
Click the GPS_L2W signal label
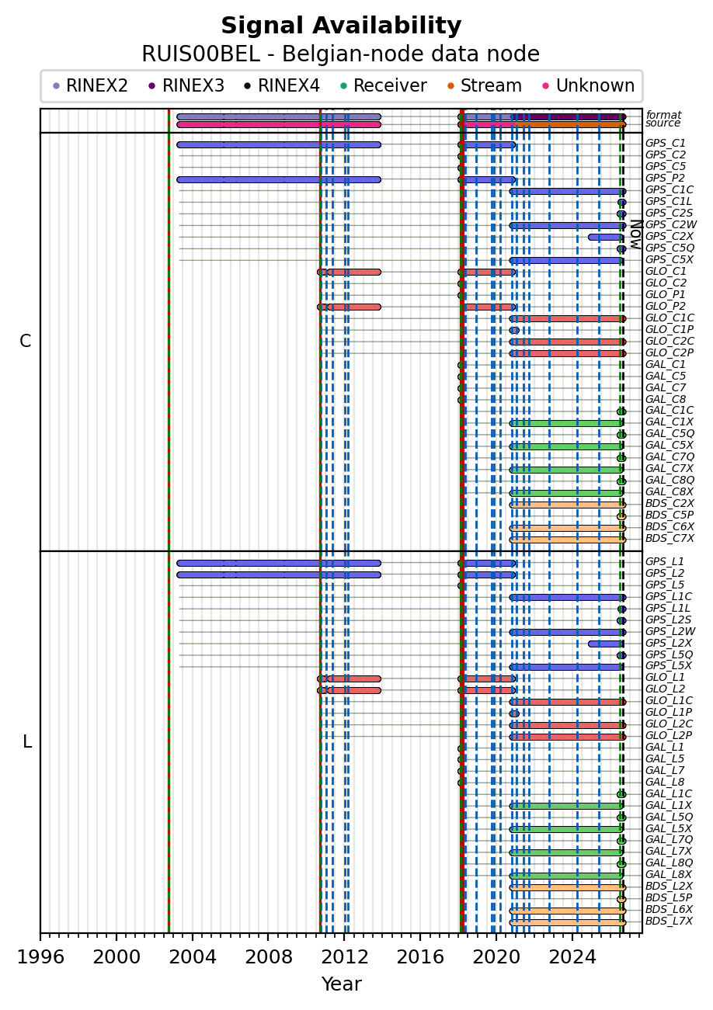(670, 632)
